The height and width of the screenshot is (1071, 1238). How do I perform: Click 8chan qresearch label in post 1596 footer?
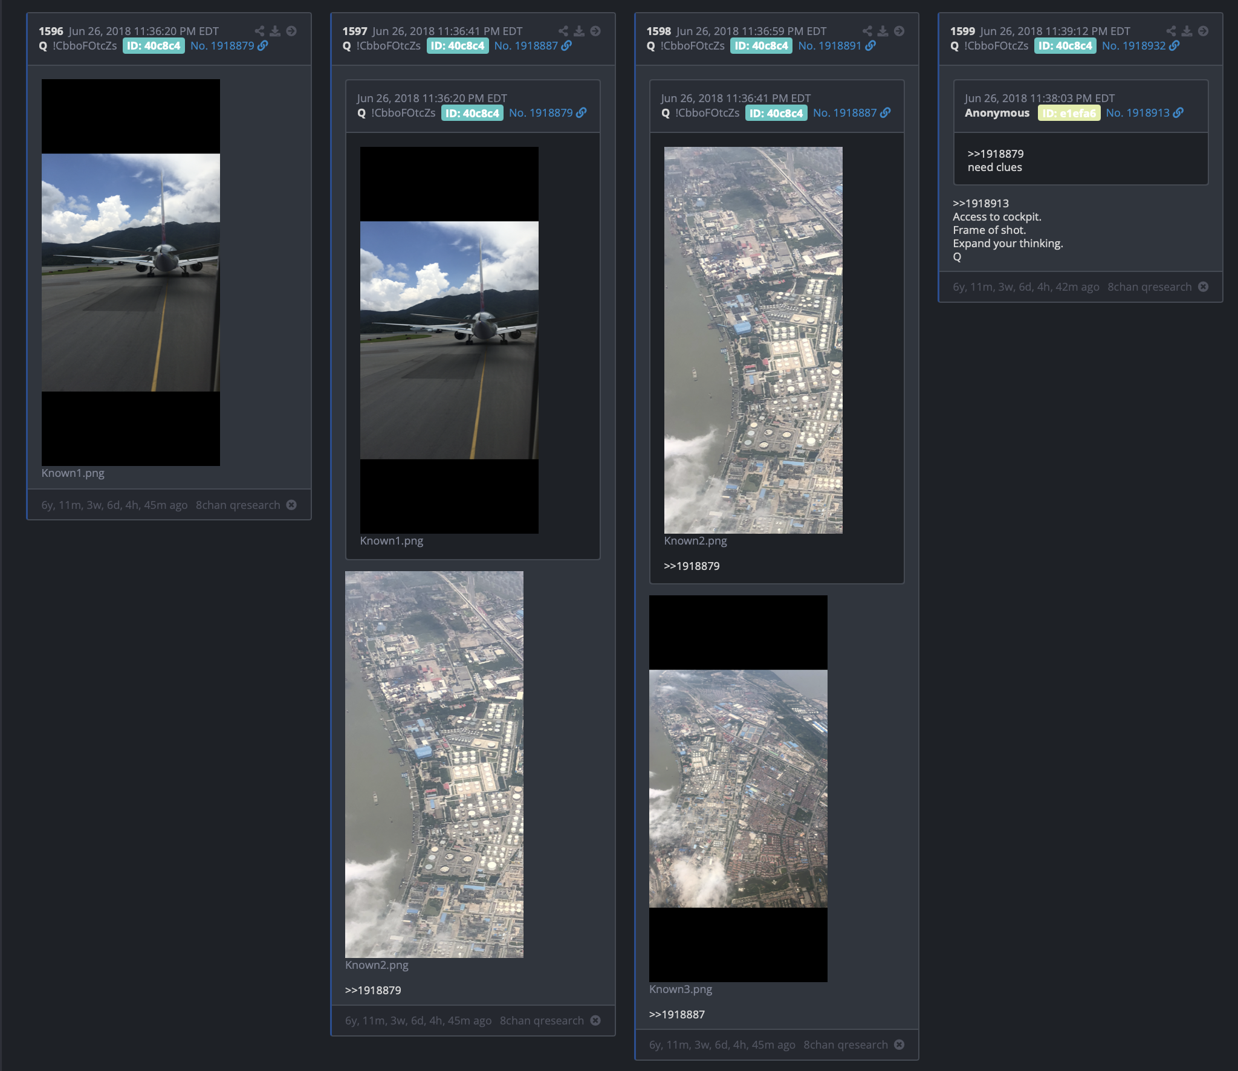[x=238, y=505]
